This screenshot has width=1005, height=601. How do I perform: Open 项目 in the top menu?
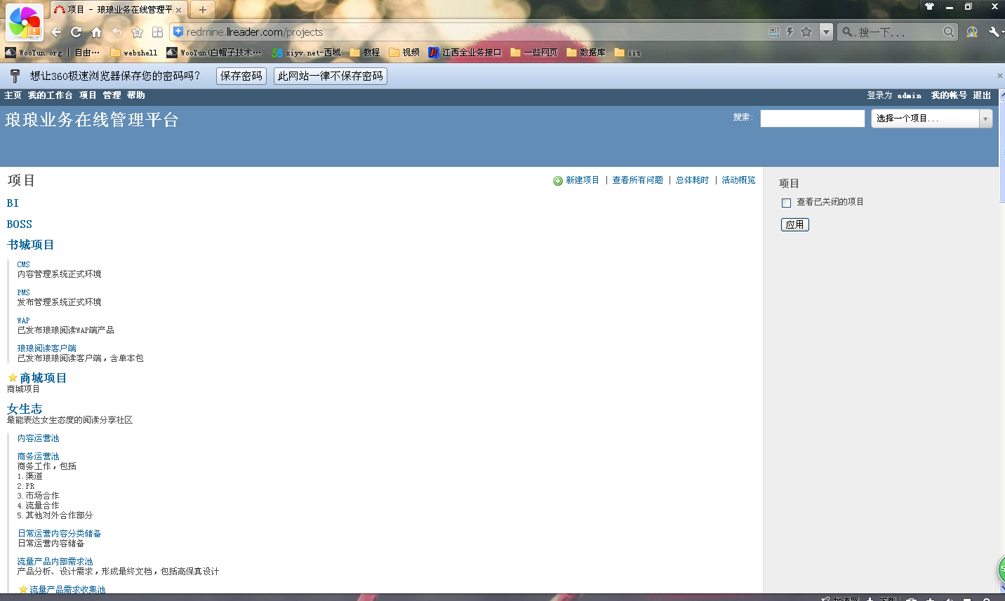(88, 95)
